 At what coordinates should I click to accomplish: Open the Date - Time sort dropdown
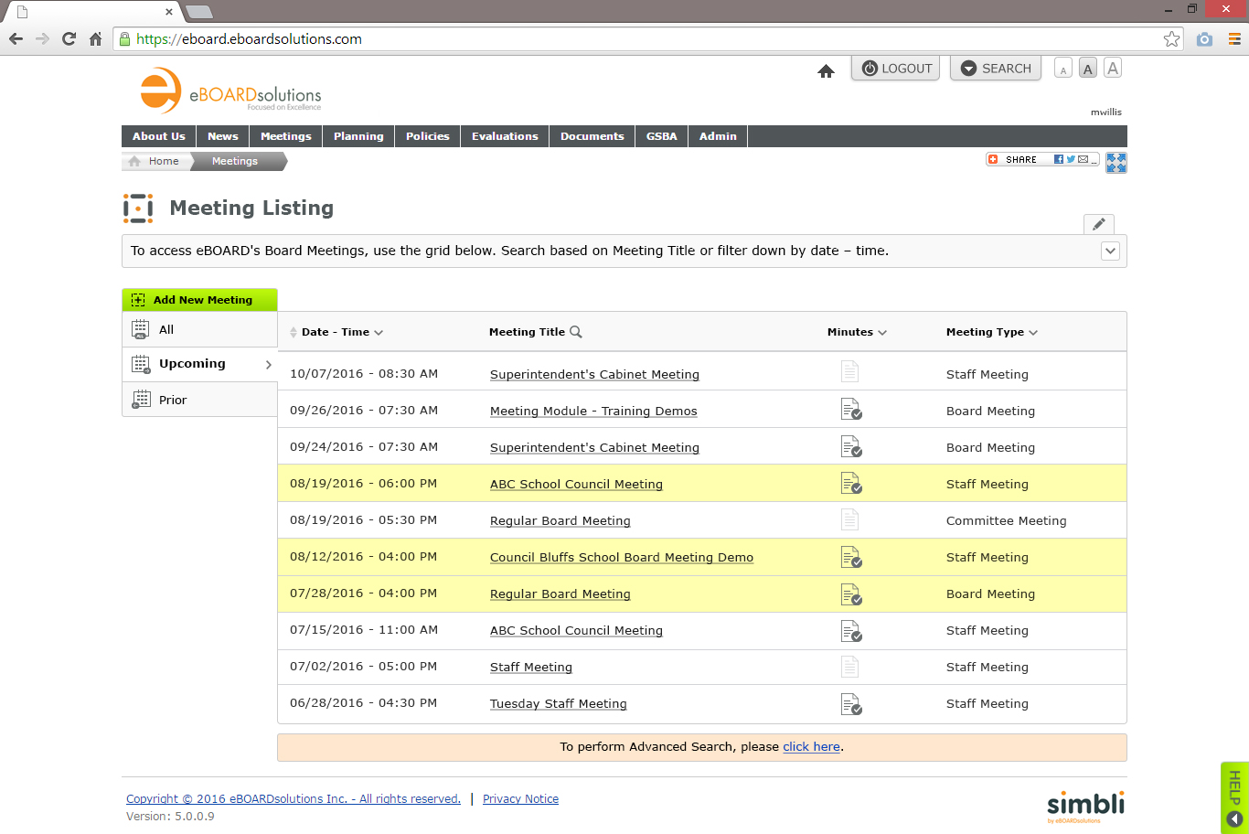(x=377, y=332)
